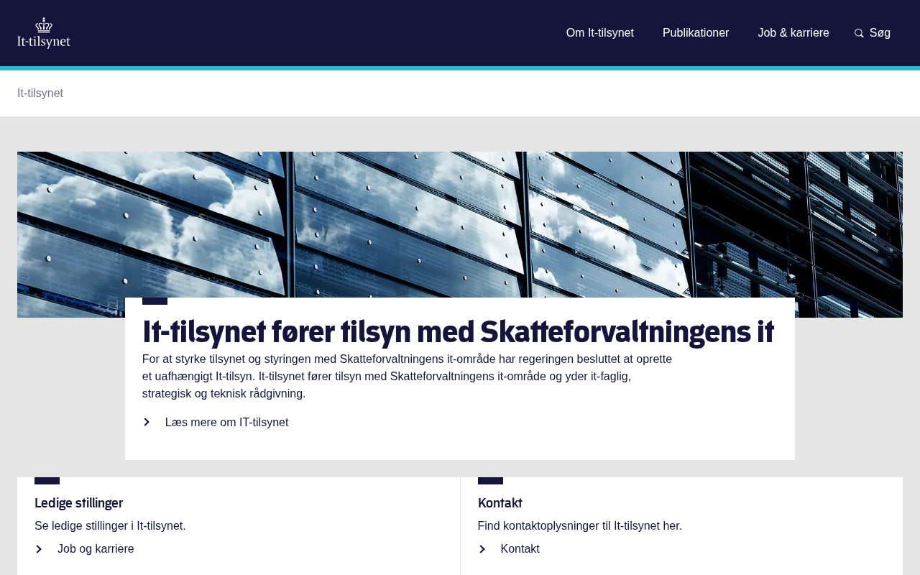Go to Job & karriere menu

[x=793, y=33]
